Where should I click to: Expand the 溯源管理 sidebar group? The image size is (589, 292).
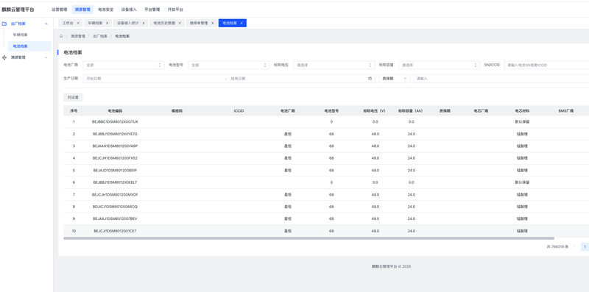[46, 57]
